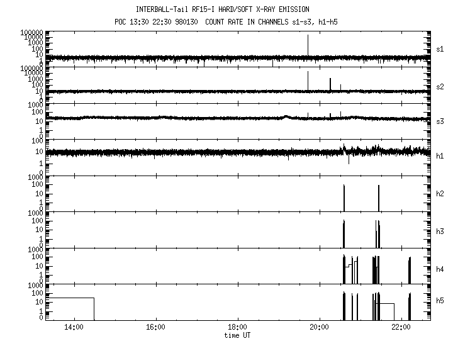The height and width of the screenshot is (346, 453).
Task: Select the 18:00 time axis label
Action: pos(237,328)
